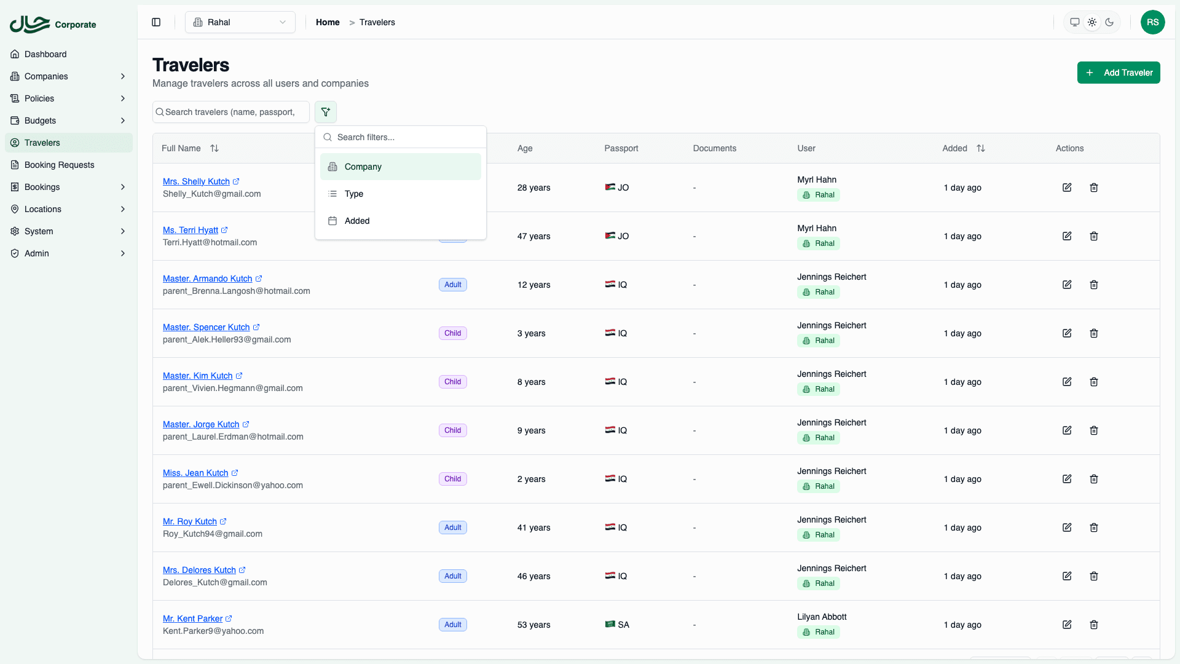This screenshot has height=664, width=1180.
Task: Click the delete icon for Mr. Kent Parker
Action: [1094, 624]
